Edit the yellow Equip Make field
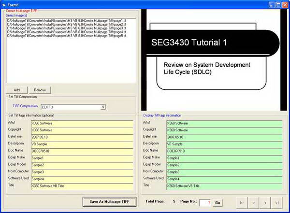This screenshot has height=213, width=290. pyautogui.click(x=82, y=158)
